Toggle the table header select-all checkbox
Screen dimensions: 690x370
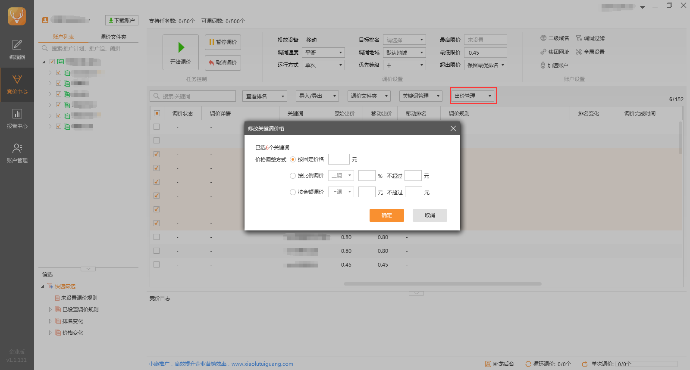[157, 113]
